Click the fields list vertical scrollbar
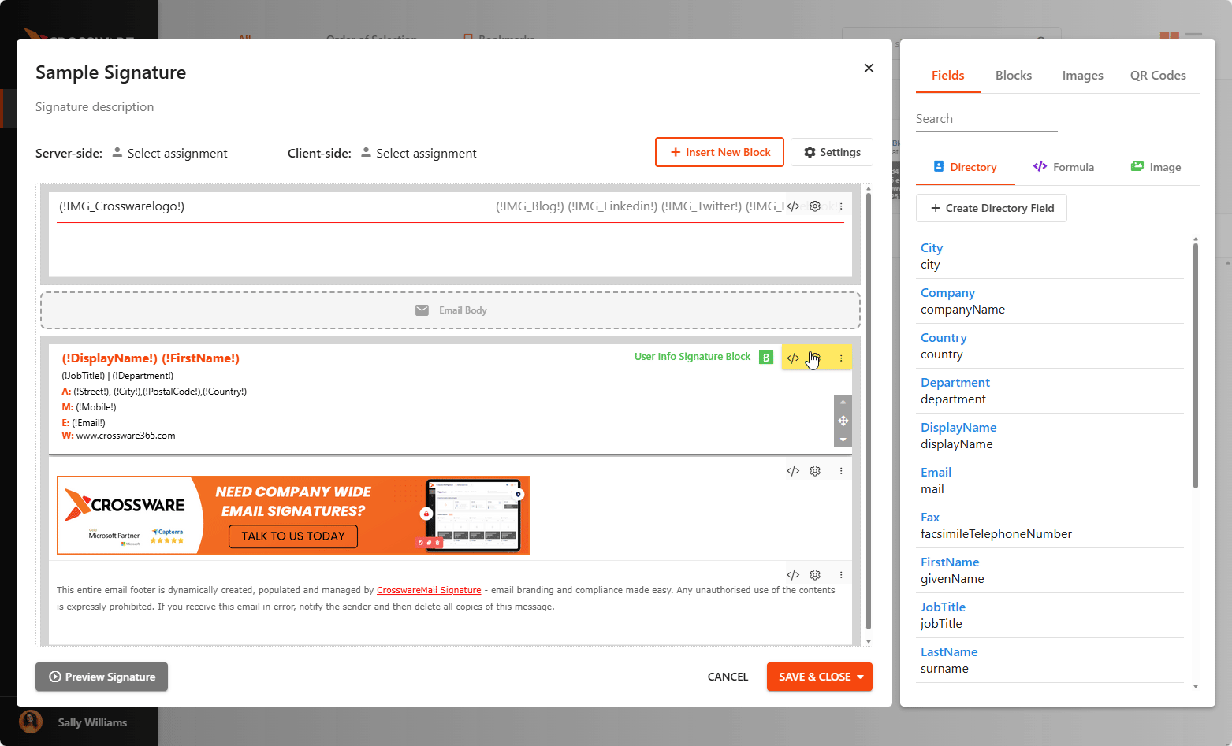This screenshot has height=746, width=1232. 1195,362
